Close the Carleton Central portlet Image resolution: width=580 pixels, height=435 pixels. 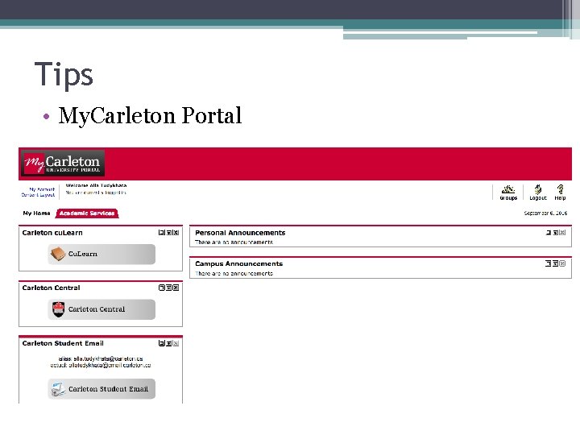point(176,288)
